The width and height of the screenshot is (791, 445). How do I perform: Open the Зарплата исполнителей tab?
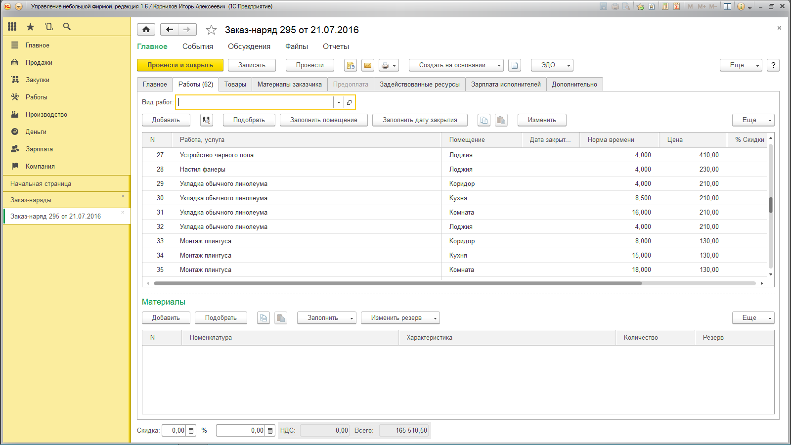[x=505, y=85]
